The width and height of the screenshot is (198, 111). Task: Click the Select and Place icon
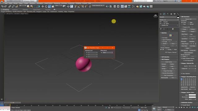pos(53,6)
